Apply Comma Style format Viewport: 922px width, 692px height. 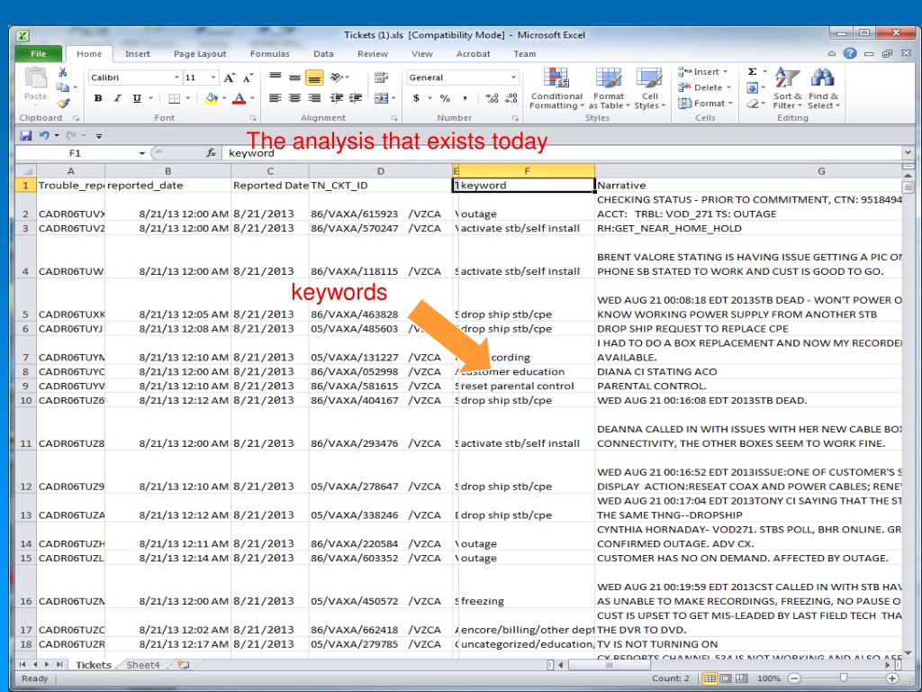tap(465, 98)
